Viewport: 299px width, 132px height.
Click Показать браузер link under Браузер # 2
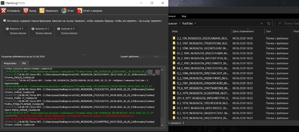coord(18,33)
